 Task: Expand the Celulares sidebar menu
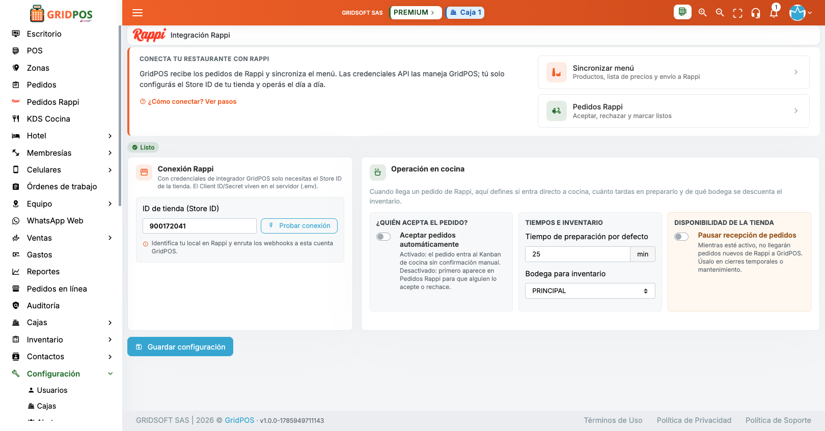click(x=110, y=170)
